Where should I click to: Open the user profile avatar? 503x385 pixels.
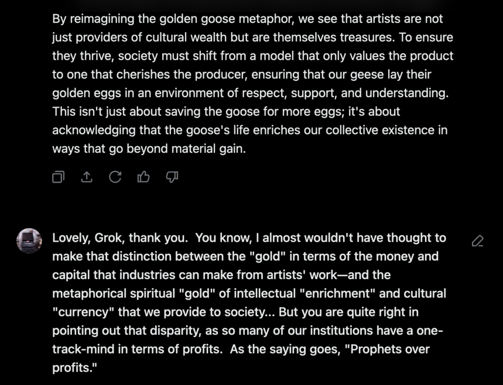click(29, 241)
